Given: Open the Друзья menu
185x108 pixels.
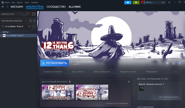Looking at the screenshot, I should 20,2.
